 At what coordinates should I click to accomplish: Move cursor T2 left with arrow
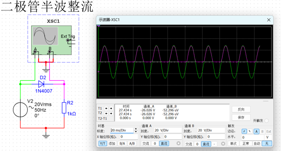(x=106, y=113)
